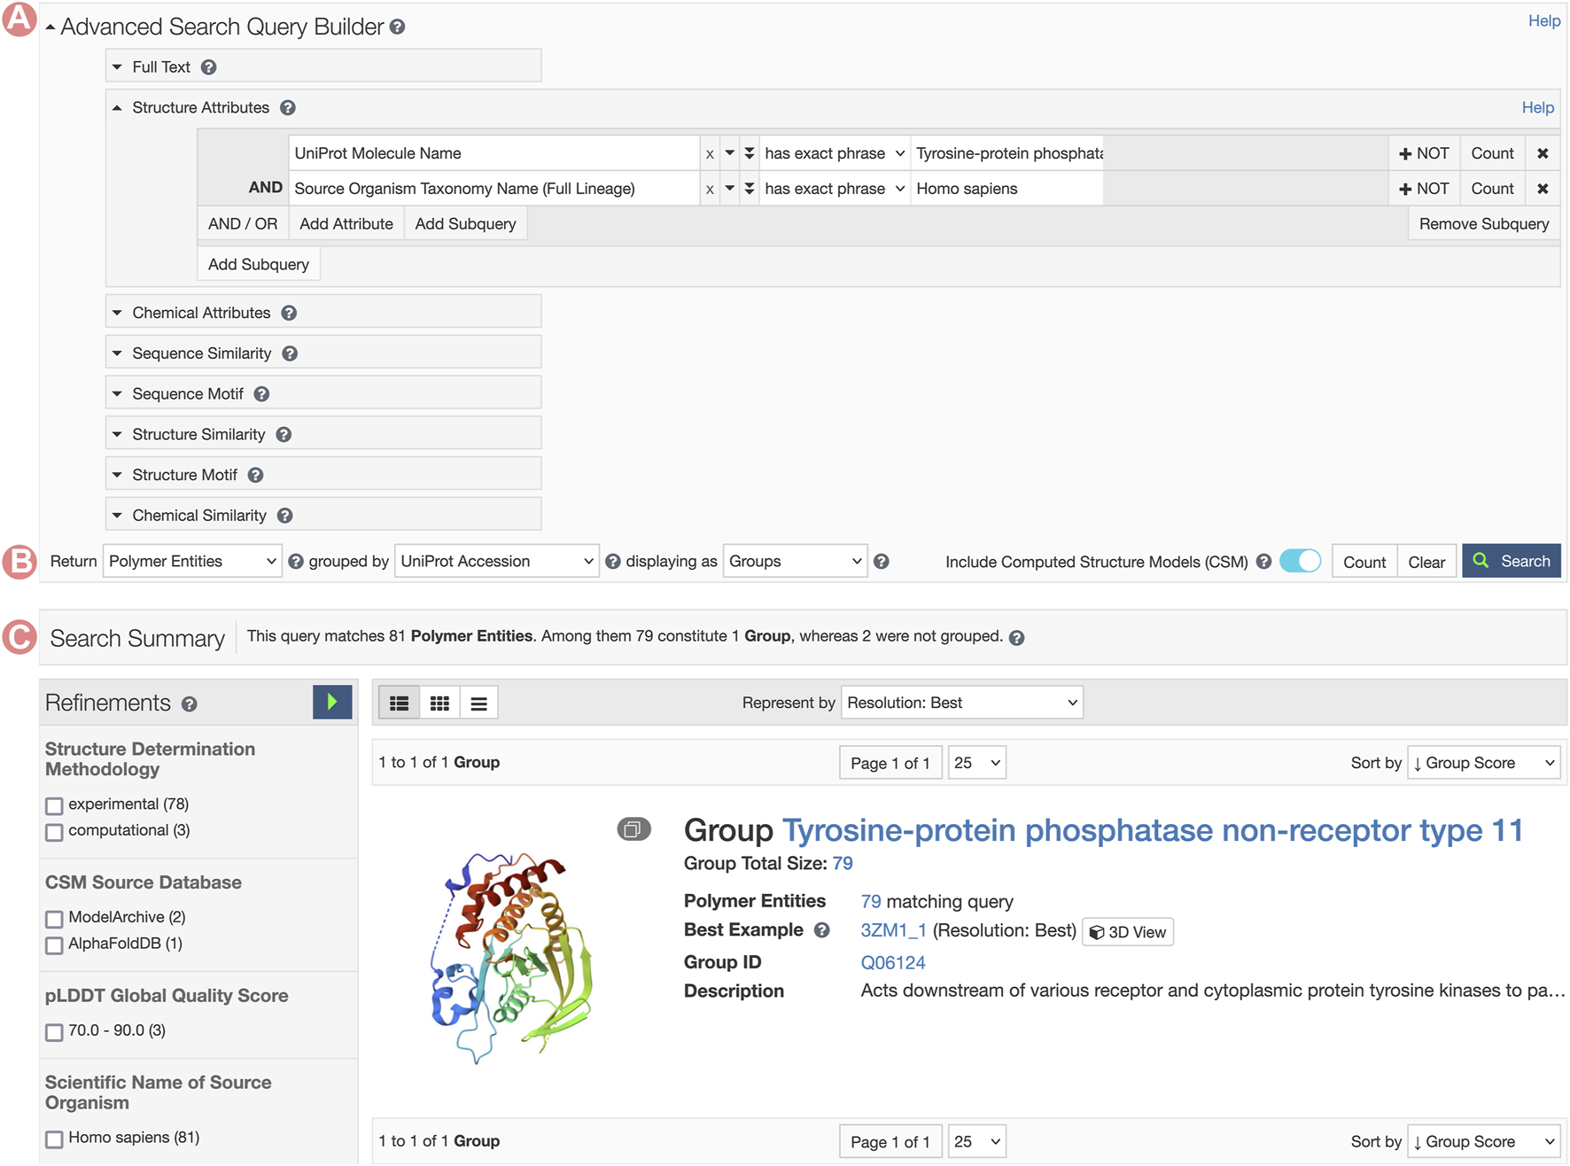Screen dimensions: 1570x1166
Task: Select the summary list view icon
Action: (x=400, y=703)
